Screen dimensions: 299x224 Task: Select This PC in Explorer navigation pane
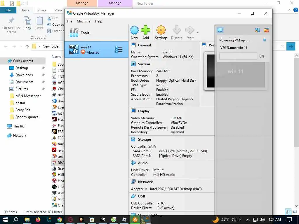[x=19, y=126]
